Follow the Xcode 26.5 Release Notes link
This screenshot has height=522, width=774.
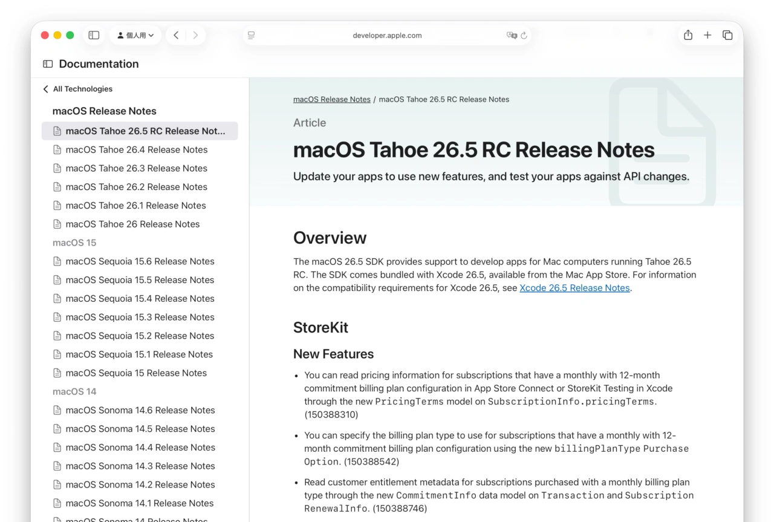click(575, 288)
